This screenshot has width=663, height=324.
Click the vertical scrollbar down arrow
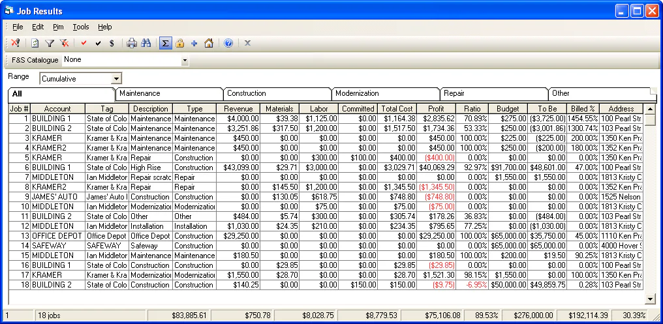[x=650, y=299]
